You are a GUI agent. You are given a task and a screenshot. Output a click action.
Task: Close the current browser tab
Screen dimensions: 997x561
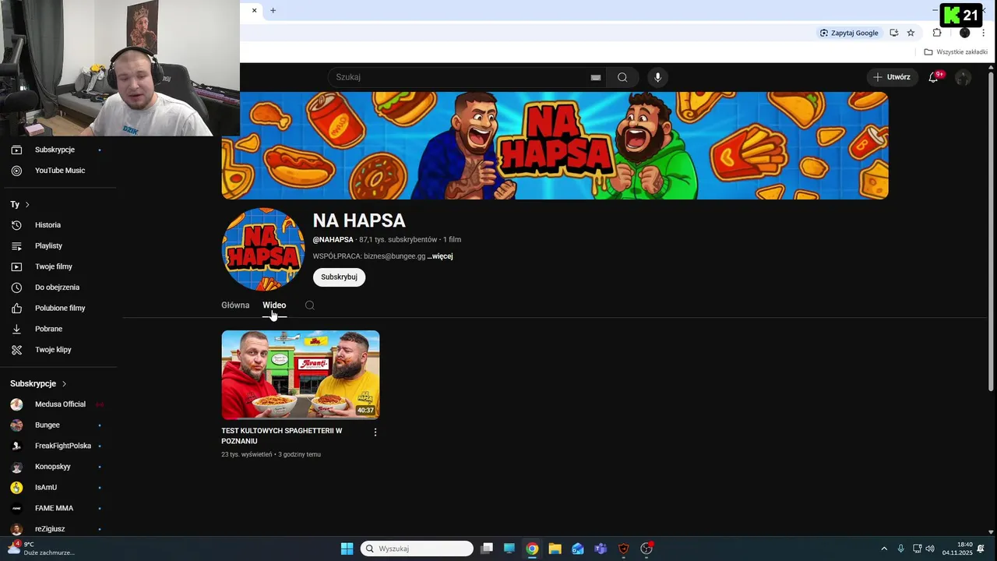(x=254, y=10)
